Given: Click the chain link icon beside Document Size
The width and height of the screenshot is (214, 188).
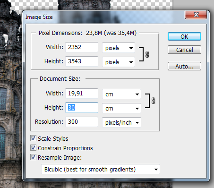Looking at the screenshot, I should [153, 101].
